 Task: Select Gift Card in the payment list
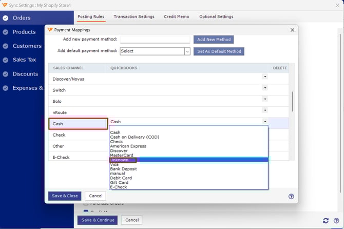119,182
